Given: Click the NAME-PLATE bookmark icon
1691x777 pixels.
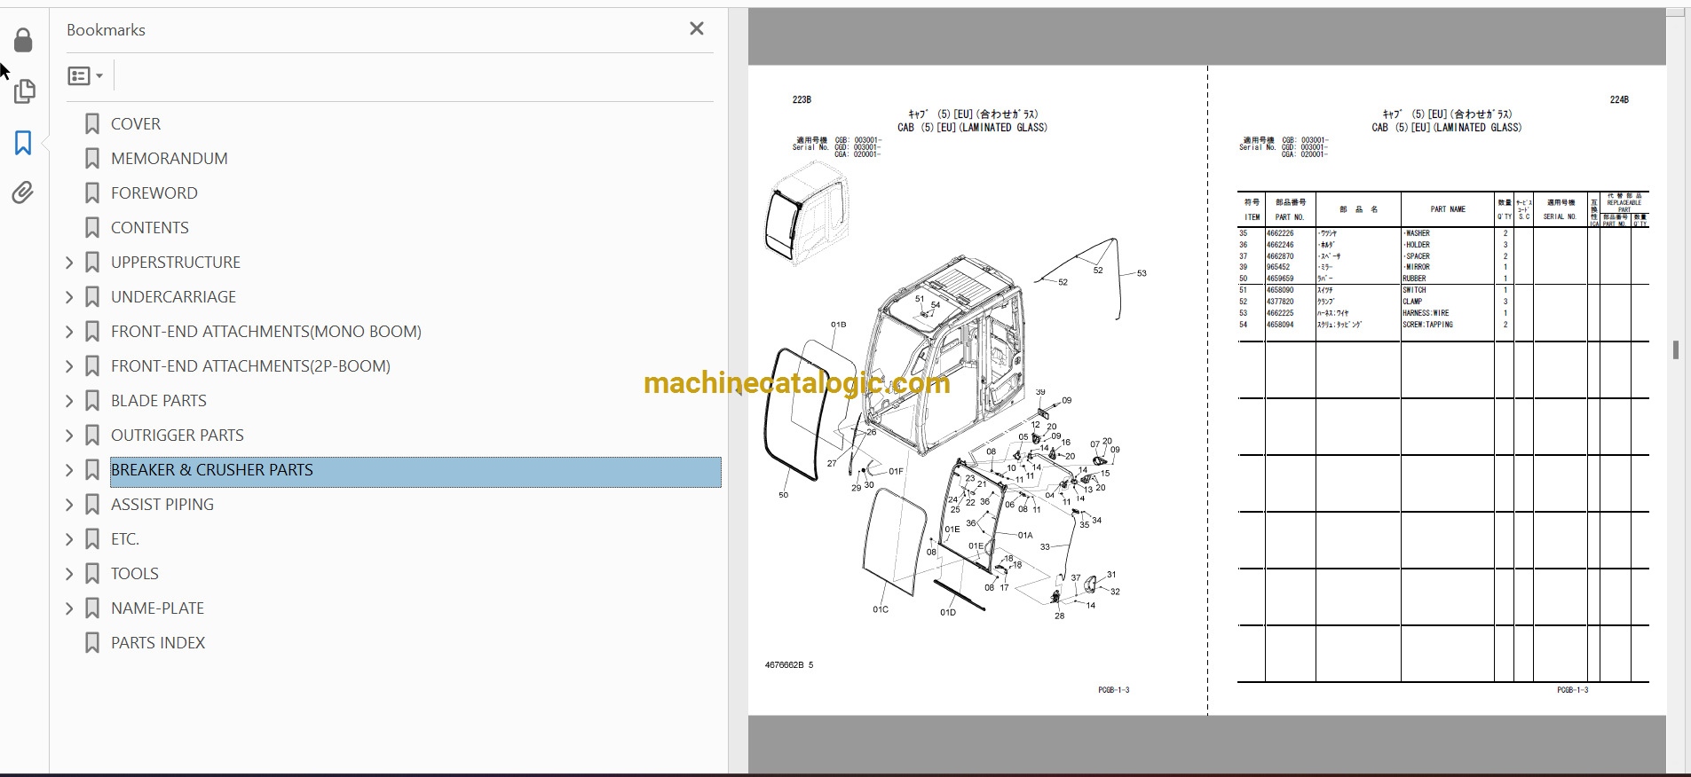Looking at the screenshot, I should tap(92, 608).
